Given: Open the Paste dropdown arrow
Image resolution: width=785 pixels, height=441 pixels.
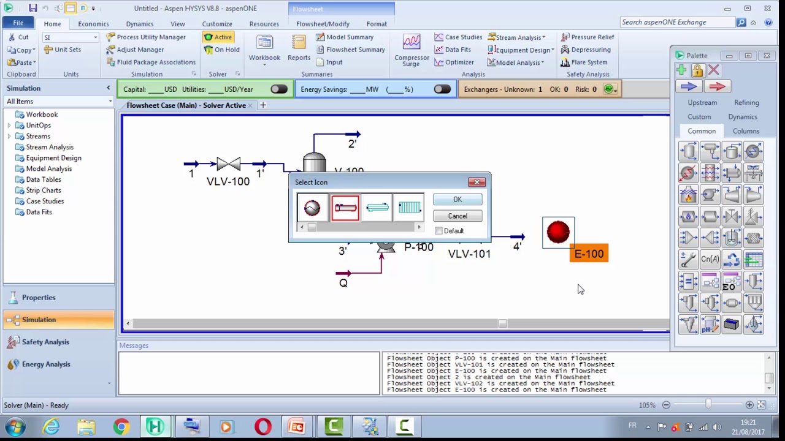Looking at the screenshot, I should coord(34,62).
